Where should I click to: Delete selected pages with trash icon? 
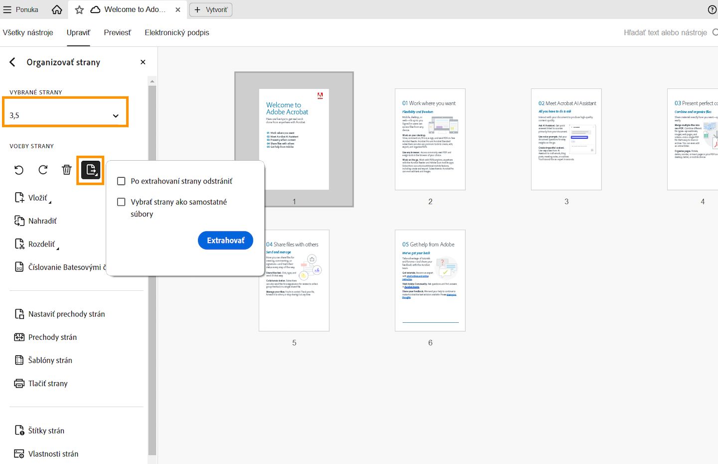67,170
